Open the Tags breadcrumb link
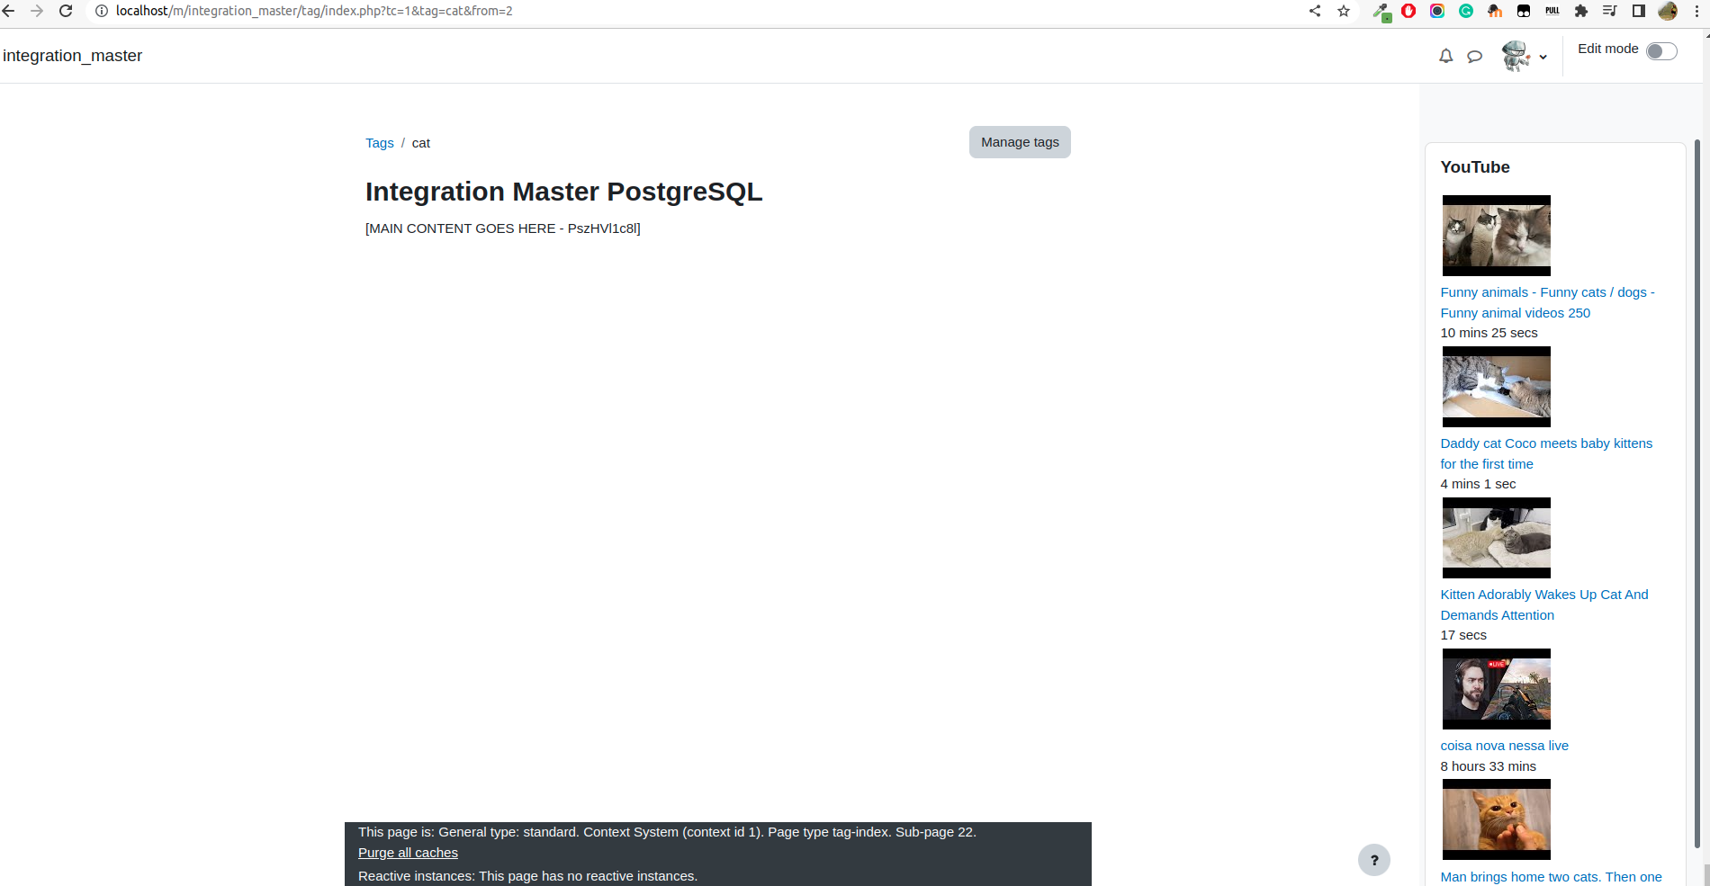Screen dimensions: 1710x886 click(x=380, y=143)
